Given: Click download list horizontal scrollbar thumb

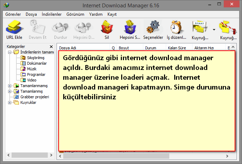Looking at the screenshot, I should 116,156.
